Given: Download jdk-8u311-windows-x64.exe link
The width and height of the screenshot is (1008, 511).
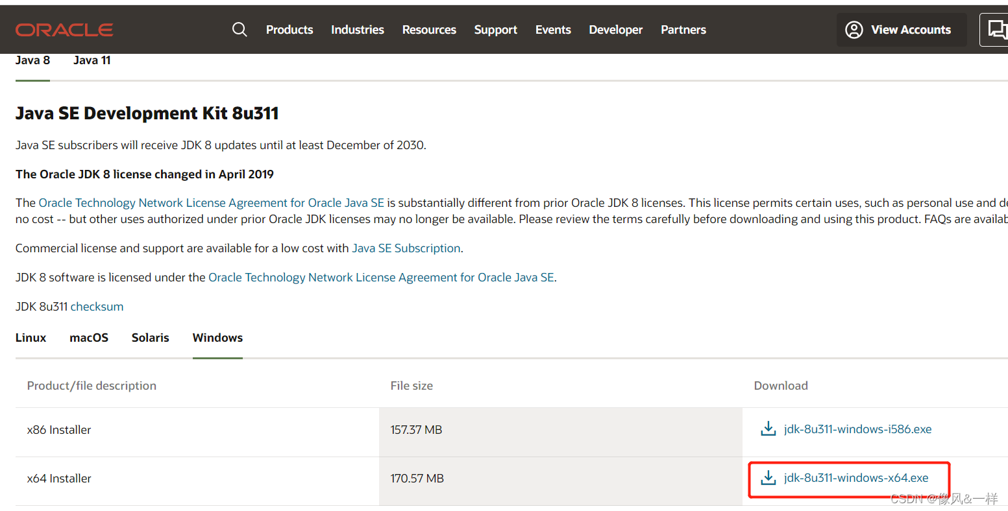Looking at the screenshot, I should 856,478.
